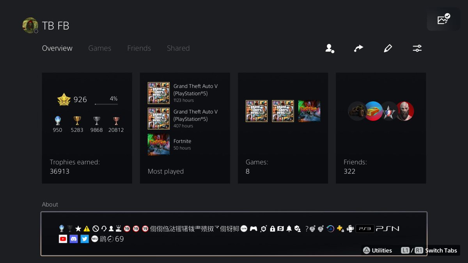
Task: Click the About heading
Action: (x=50, y=205)
